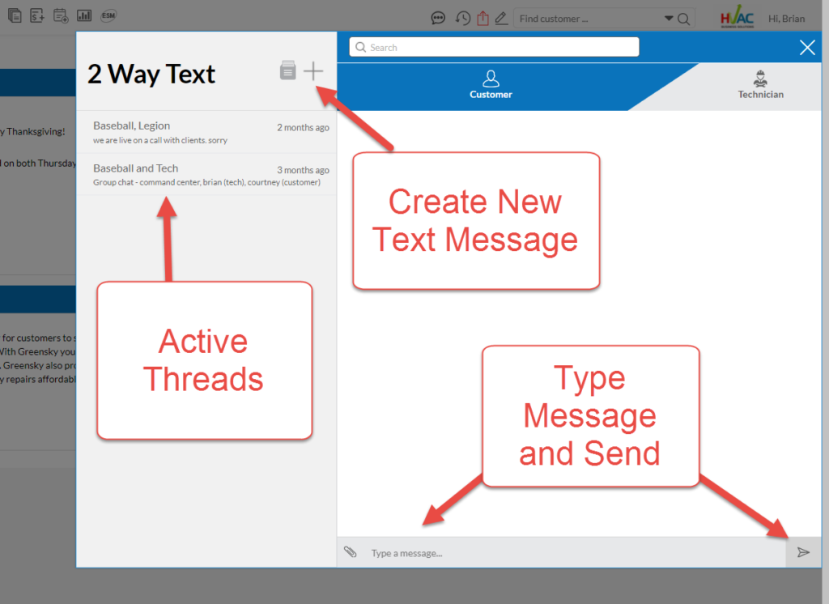
Task: Click the dollar-sign estimate icon top left
Action: pyautogui.click(x=37, y=15)
